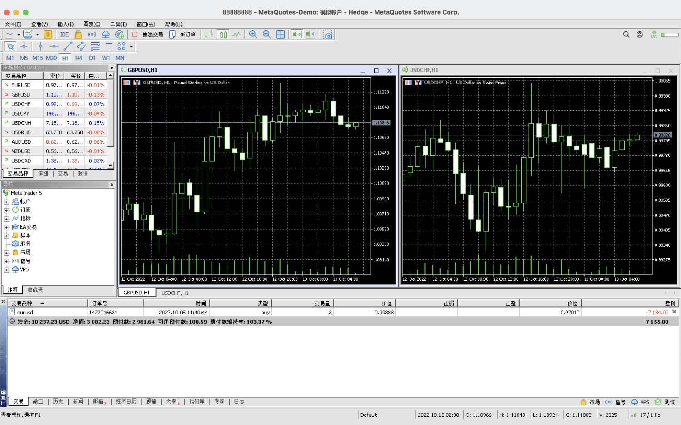Switch to the USDCHF,H1 chart tab

pyautogui.click(x=174, y=293)
